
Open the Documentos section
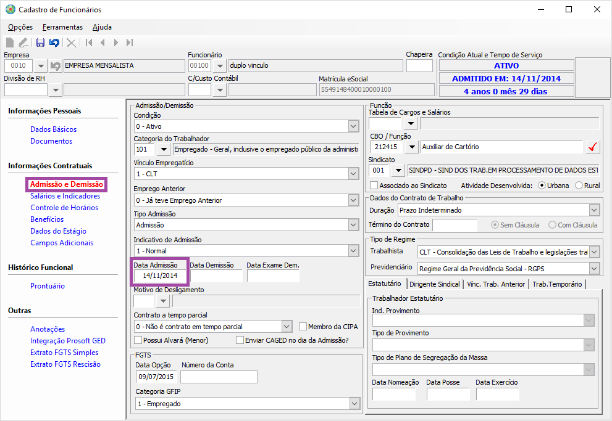[51, 141]
